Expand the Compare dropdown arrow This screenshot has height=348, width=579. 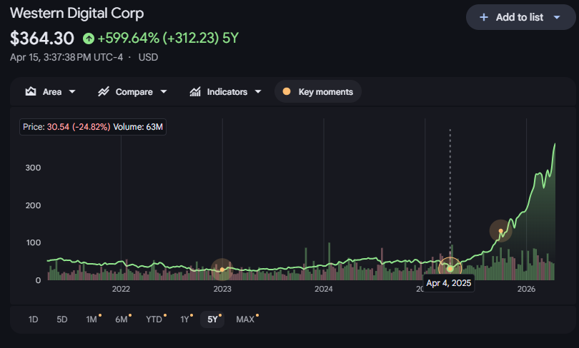pyautogui.click(x=164, y=91)
